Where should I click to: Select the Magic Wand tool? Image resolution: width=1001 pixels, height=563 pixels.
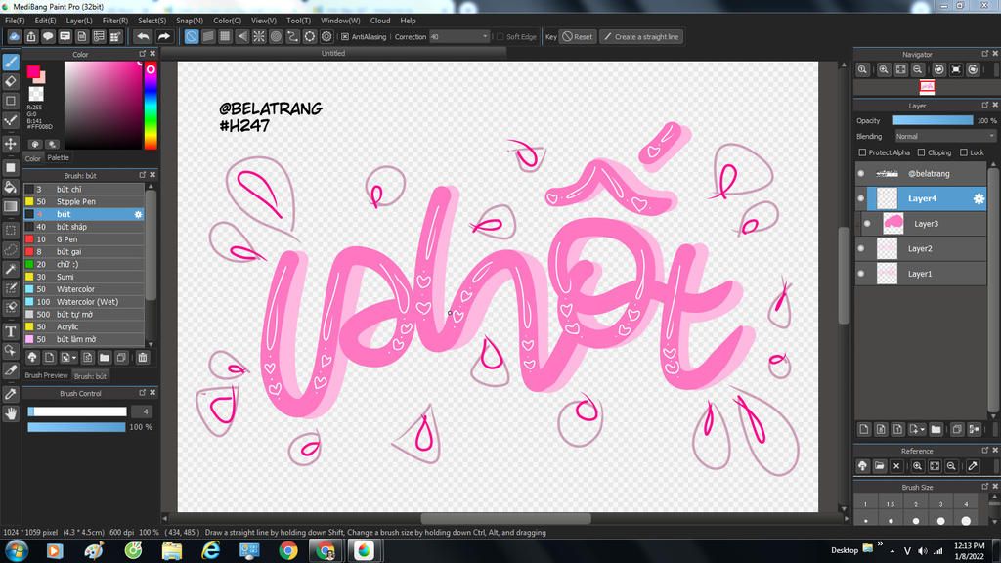click(x=11, y=270)
